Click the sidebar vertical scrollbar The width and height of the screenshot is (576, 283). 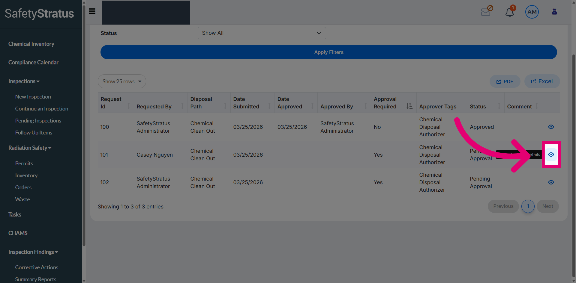(84, 126)
